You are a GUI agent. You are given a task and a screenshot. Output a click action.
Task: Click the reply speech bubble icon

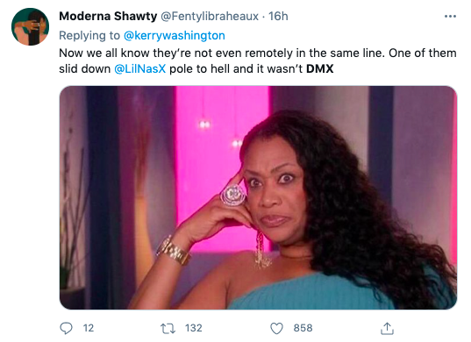(x=66, y=328)
